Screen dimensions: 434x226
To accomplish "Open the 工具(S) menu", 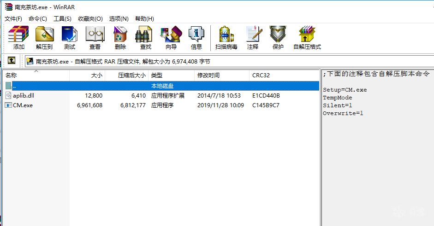I will pyautogui.click(x=62, y=19).
